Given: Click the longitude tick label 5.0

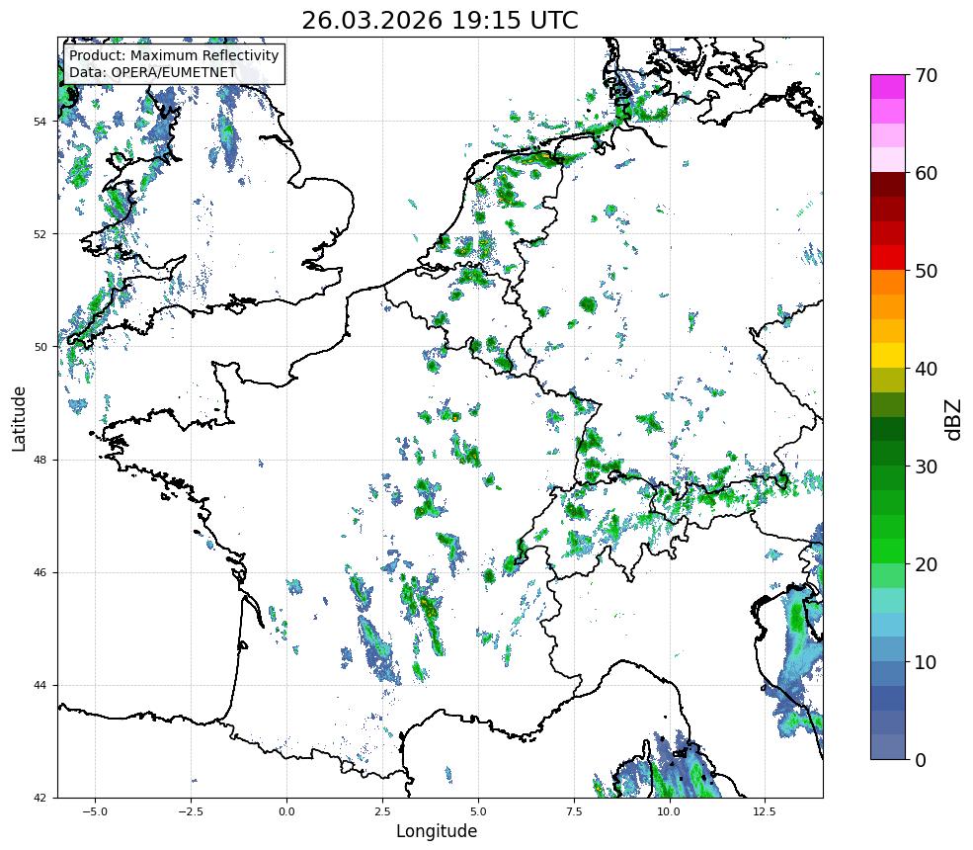Looking at the screenshot, I should pos(478,811).
